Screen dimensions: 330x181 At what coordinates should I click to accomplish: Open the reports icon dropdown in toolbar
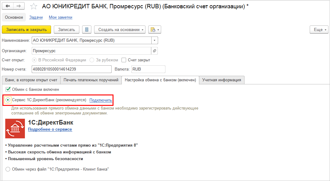[155, 30]
